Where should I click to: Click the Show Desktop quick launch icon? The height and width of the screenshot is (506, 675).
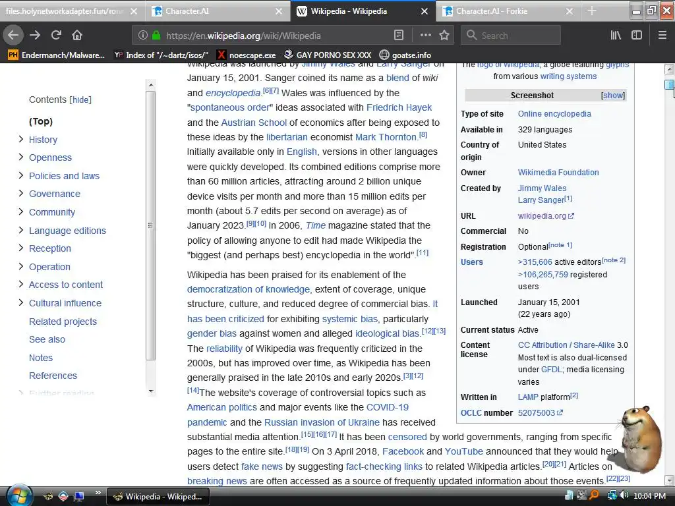[79, 497]
